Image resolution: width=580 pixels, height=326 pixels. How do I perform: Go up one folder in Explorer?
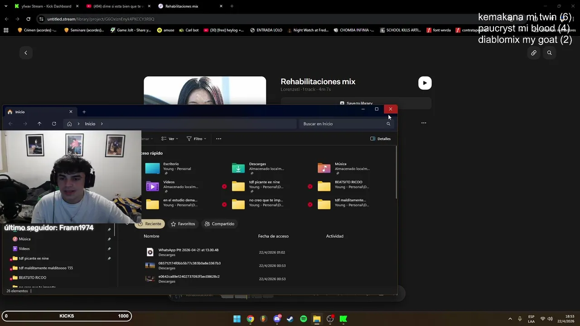pos(39,124)
